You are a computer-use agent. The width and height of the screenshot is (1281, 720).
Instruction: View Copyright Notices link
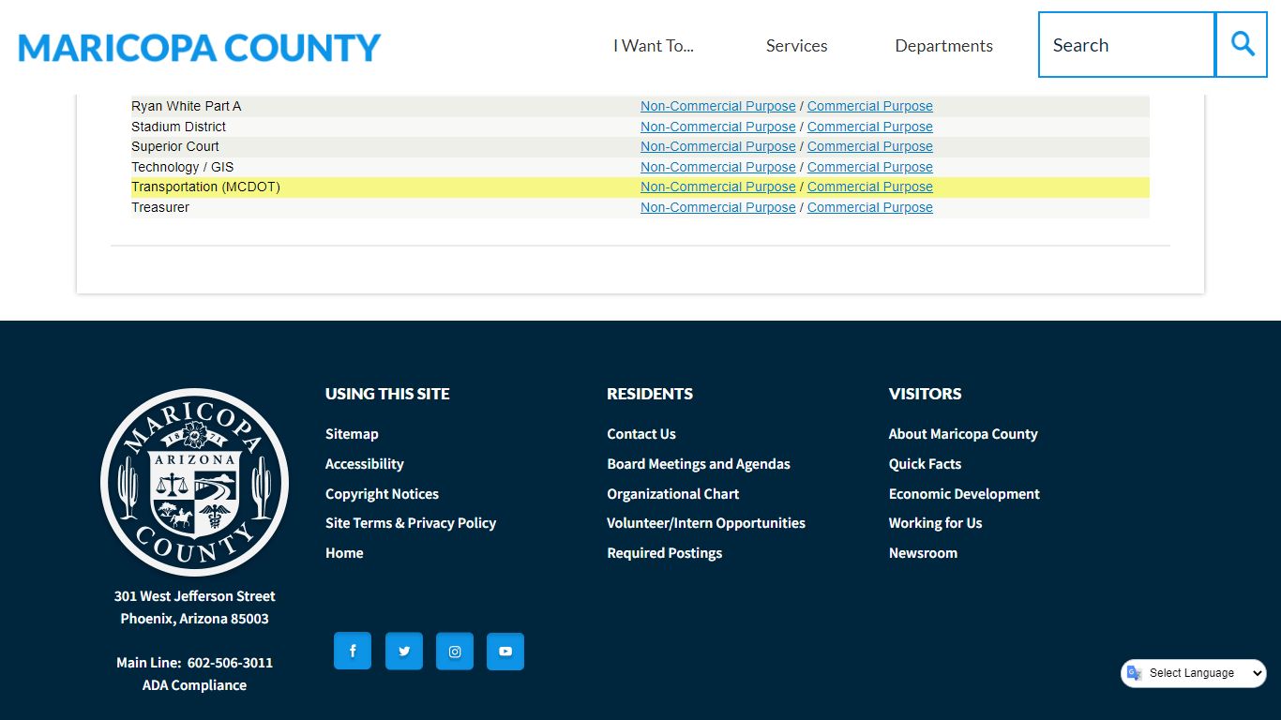pyautogui.click(x=382, y=494)
